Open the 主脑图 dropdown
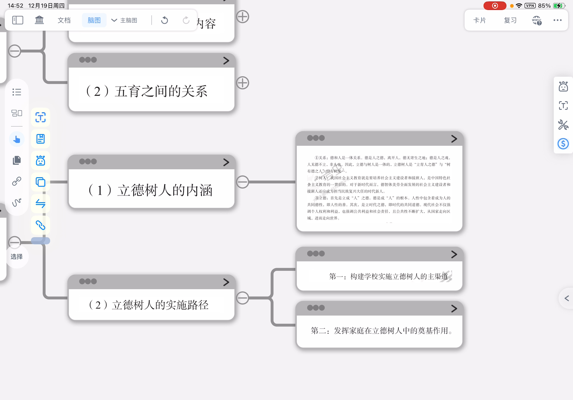 (124, 20)
